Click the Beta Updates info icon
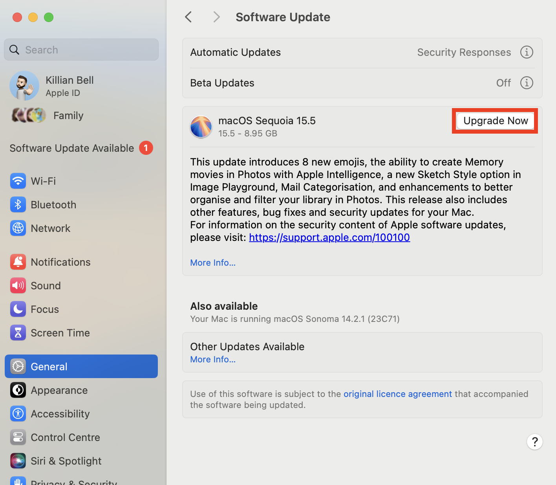Screen dimensions: 556x485 (x=527, y=83)
